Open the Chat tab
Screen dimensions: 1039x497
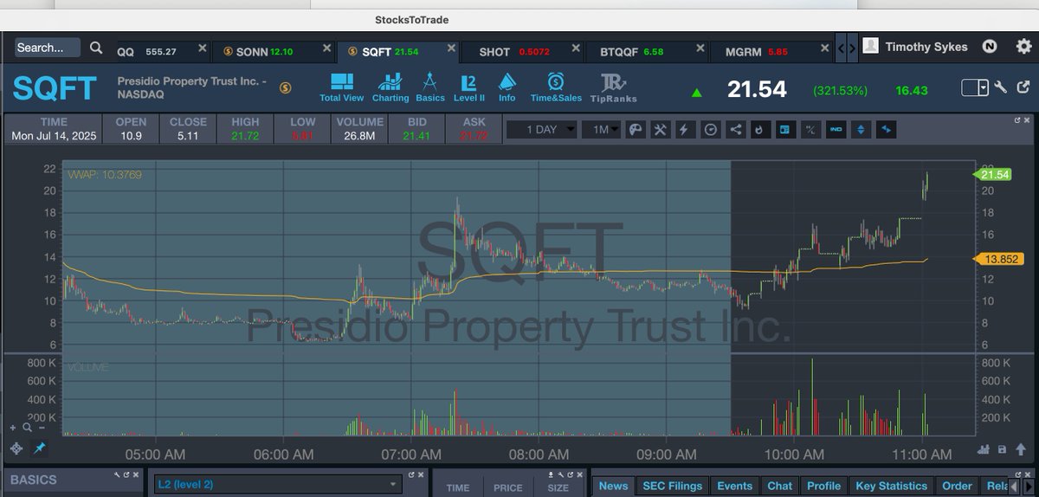[780, 486]
